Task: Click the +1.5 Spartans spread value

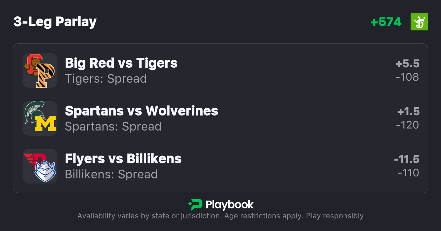Action: pos(408,112)
